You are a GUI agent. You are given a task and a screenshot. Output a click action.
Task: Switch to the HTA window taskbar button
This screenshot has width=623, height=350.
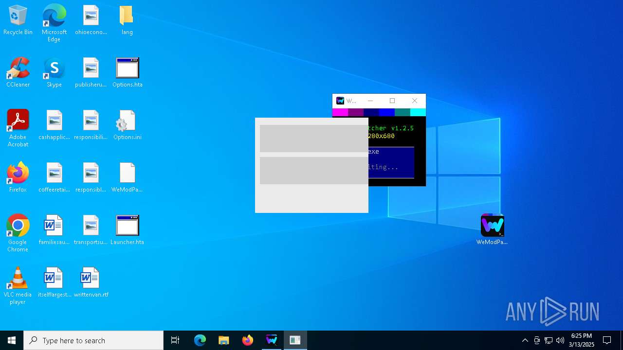(295, 340)
